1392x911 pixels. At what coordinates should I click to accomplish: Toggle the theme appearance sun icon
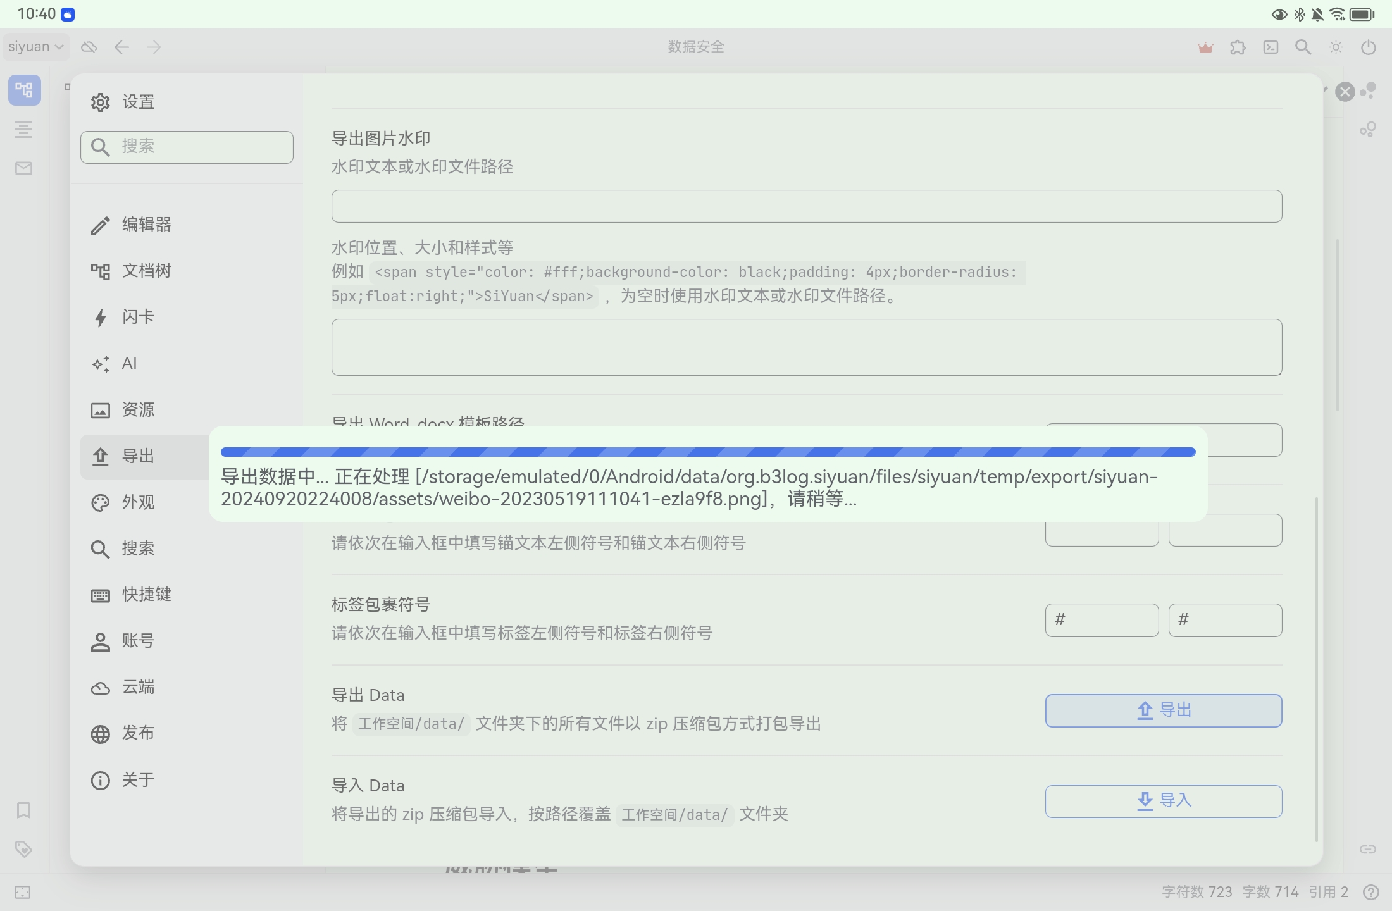[1336, 46]
